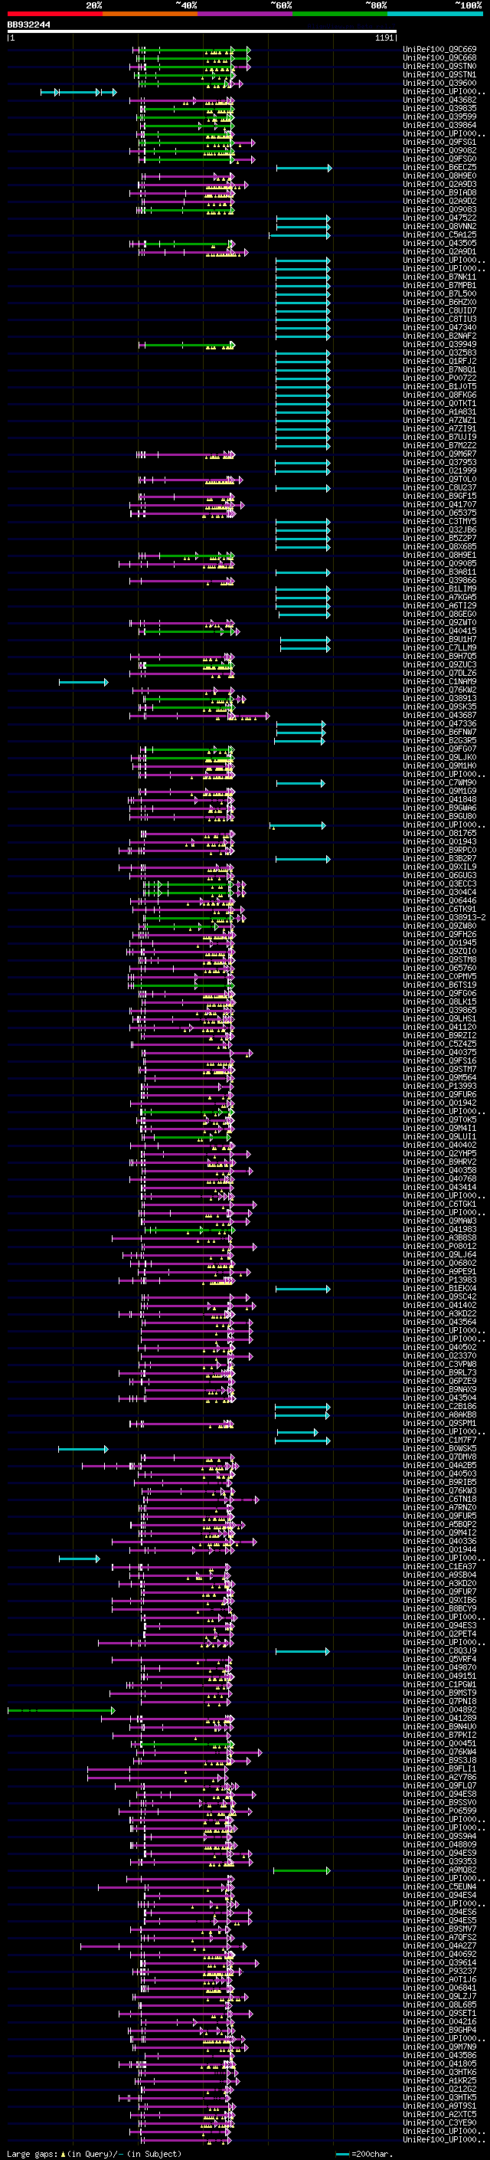Select label UniRef100_O65375

pos(439,513)
